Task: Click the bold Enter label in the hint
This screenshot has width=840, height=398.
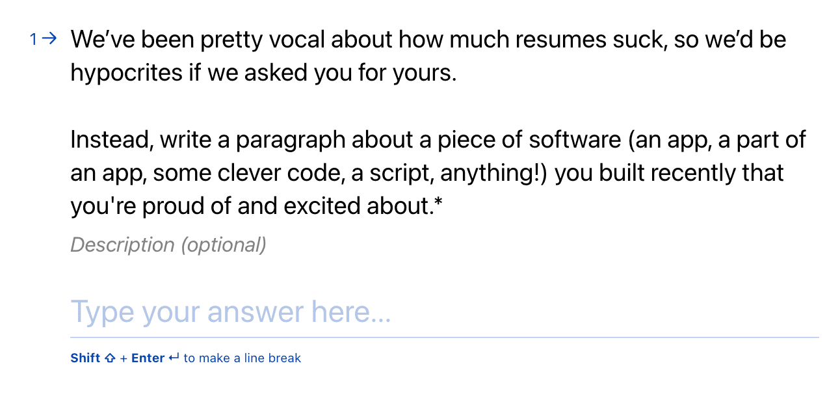Action: tap(147, 358)
